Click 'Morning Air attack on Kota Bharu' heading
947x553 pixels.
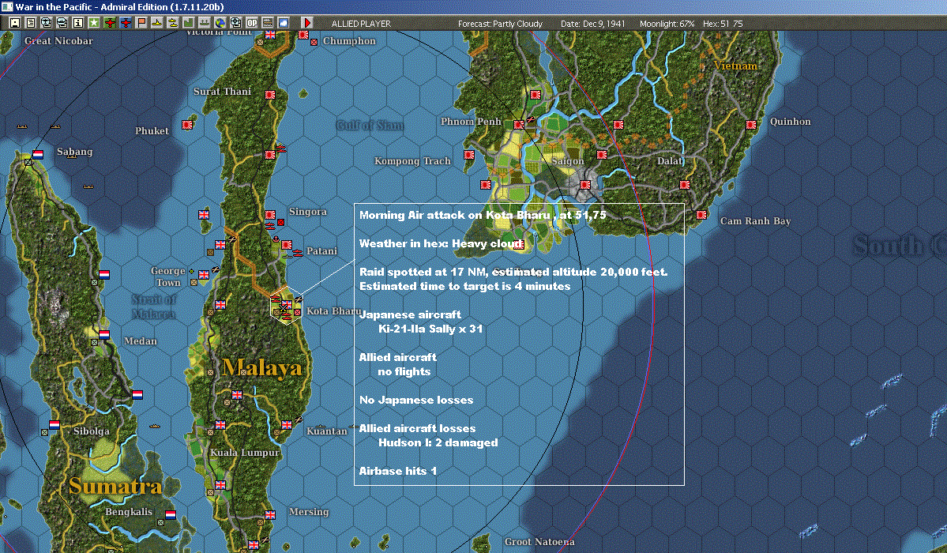point(455,215)
